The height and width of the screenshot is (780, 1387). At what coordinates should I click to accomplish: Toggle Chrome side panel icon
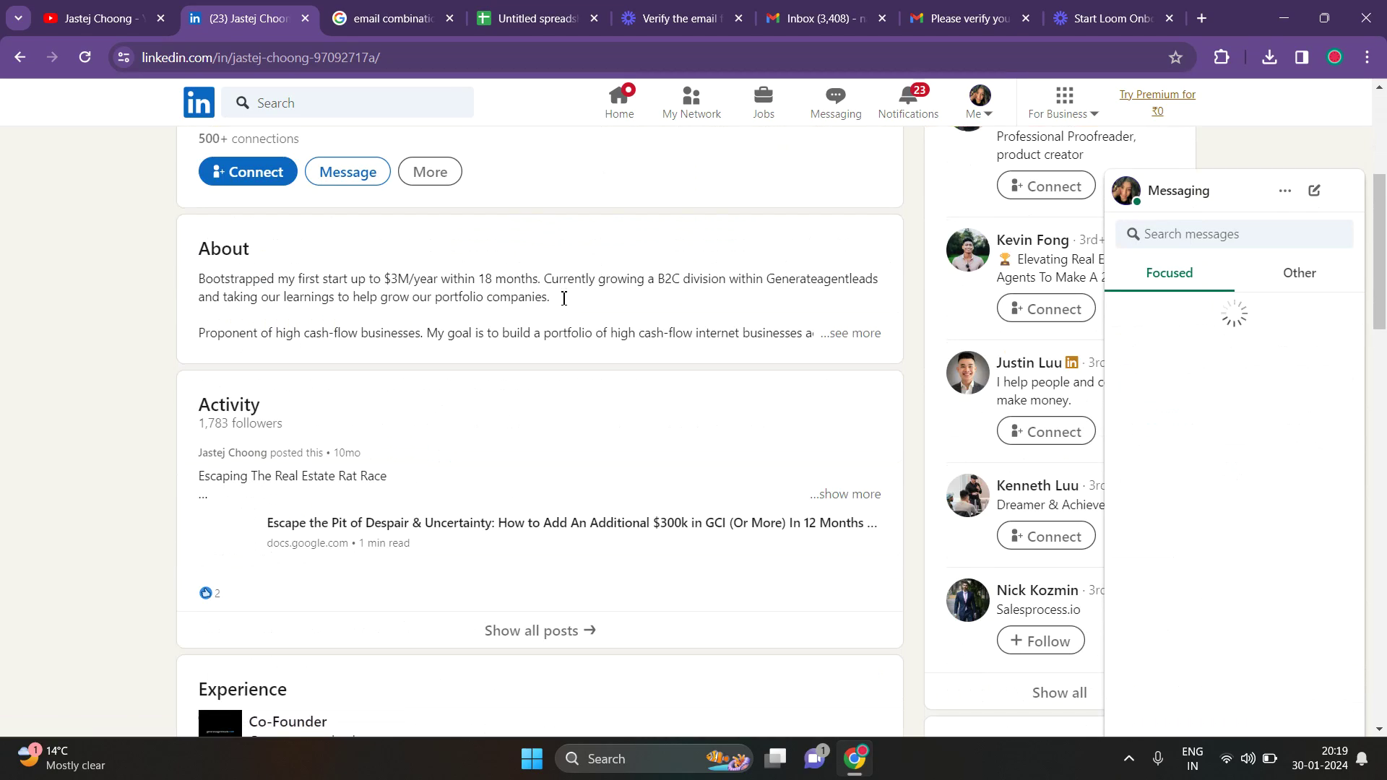tap(1302, 58)
